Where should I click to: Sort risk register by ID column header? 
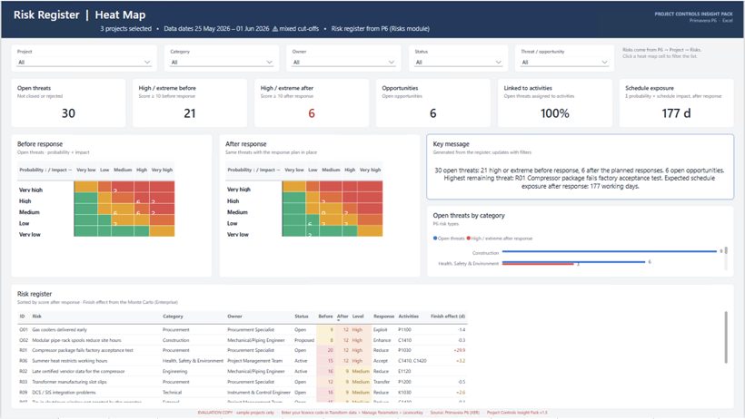click(22, 316)
